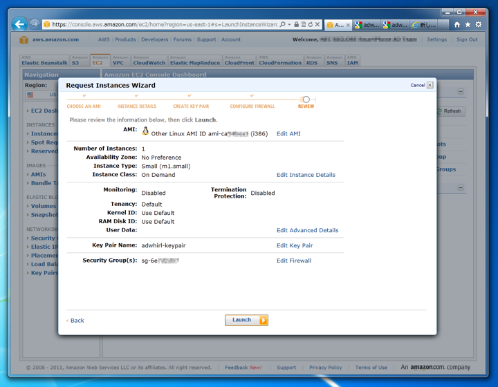Screen dimensions: 498x387
Task: Open the SNS service tab
Action: click(x=335, y=61)
